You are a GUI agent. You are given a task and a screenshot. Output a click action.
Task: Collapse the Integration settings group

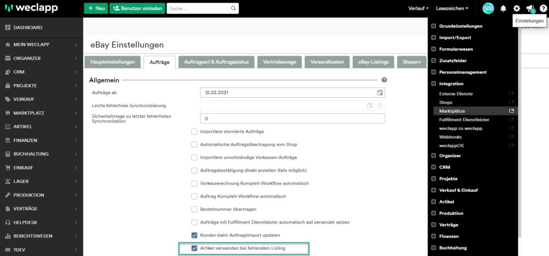[451, 84]
